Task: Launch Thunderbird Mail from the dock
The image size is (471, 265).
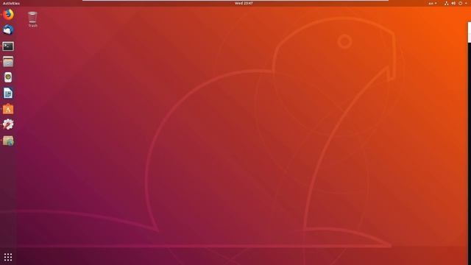Action: [x=8, y=29]
